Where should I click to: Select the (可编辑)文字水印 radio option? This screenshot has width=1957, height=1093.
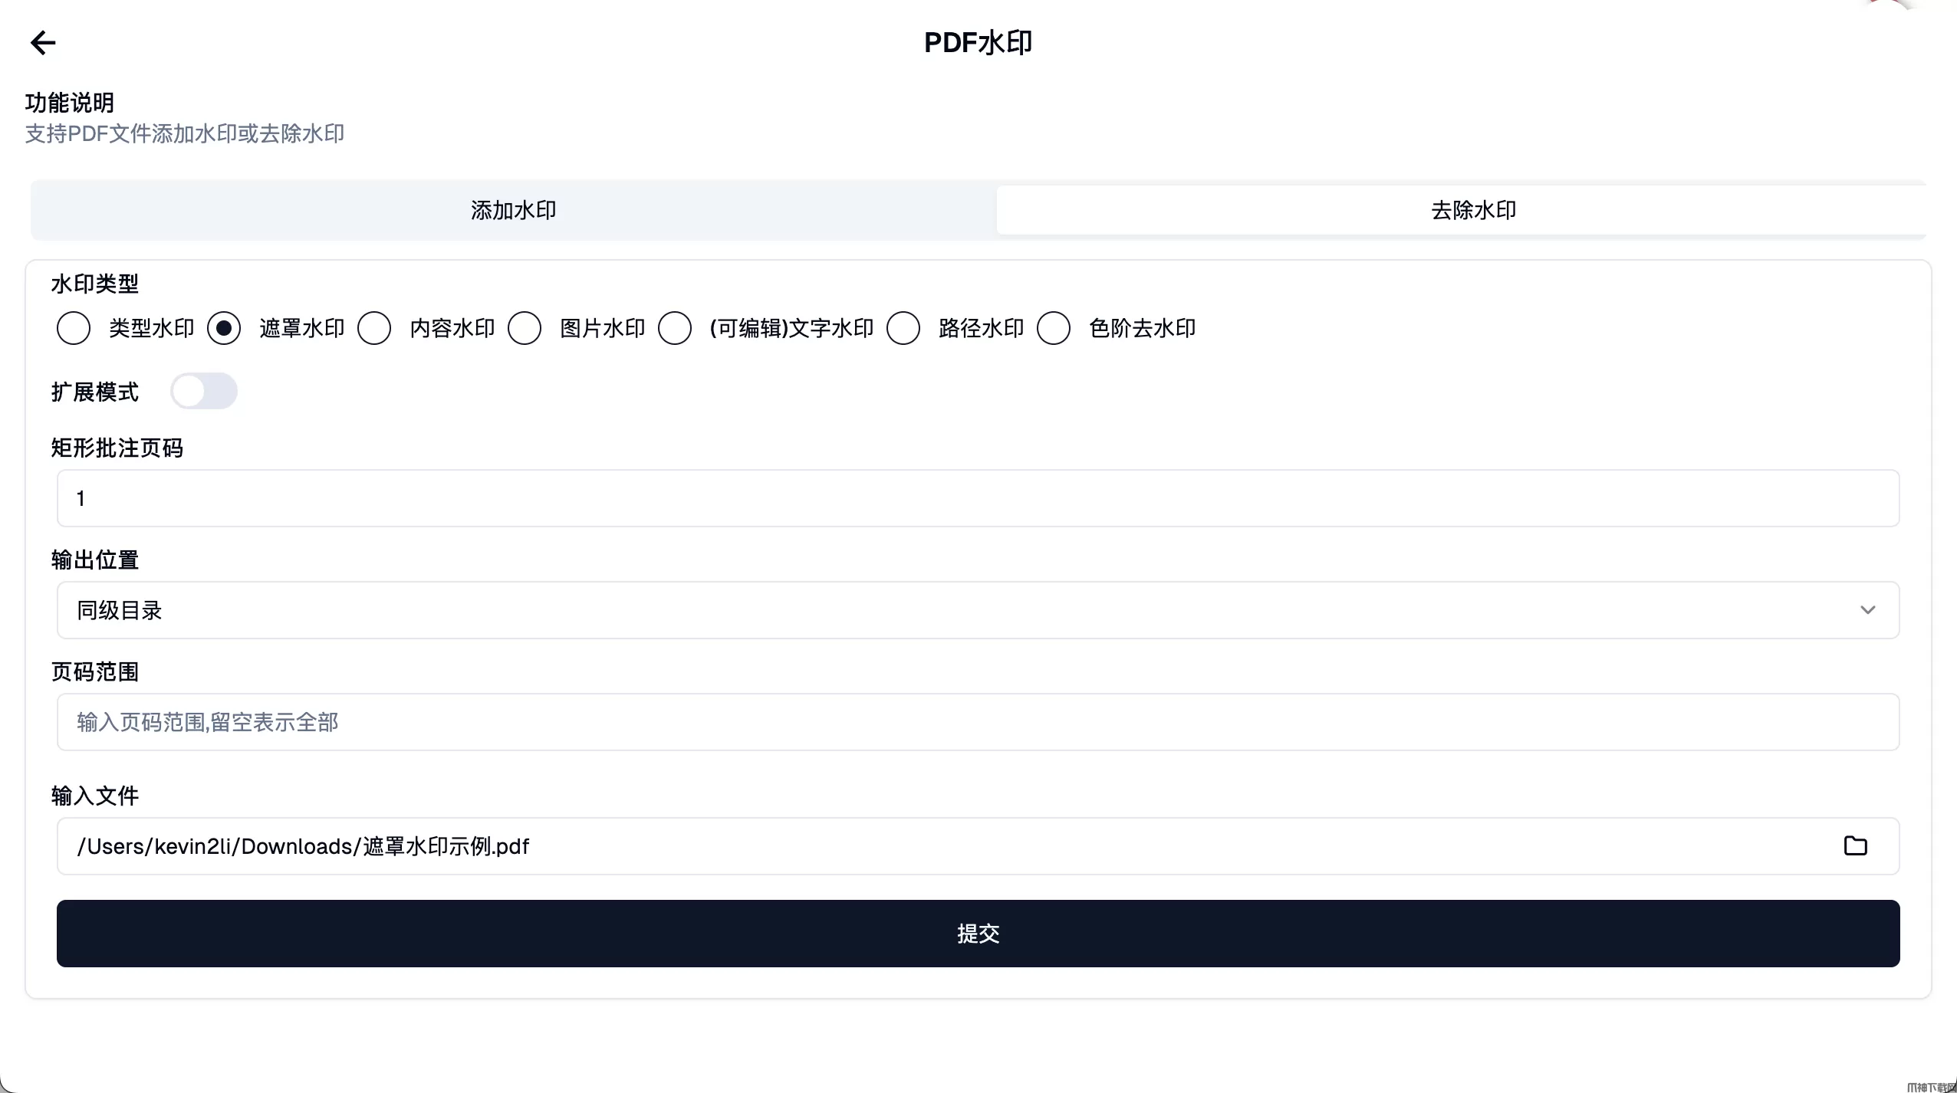click(x=675, y=328)
